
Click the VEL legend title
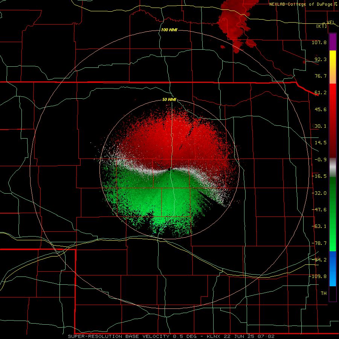click(x=331, y=22)
